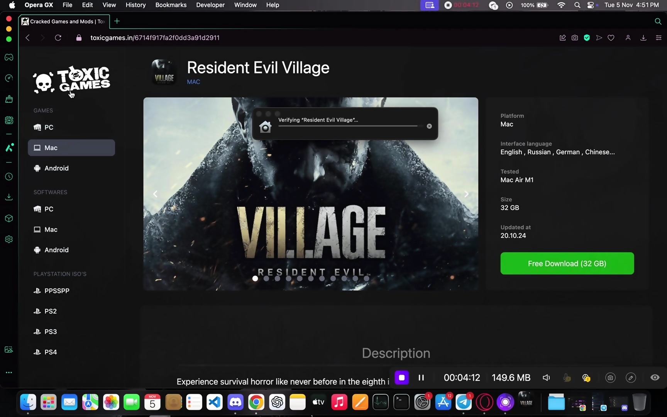Viewport: 667px width, 417px height.
Task: Show previous slide with left carousel arrow
Action: coord(155,194)
